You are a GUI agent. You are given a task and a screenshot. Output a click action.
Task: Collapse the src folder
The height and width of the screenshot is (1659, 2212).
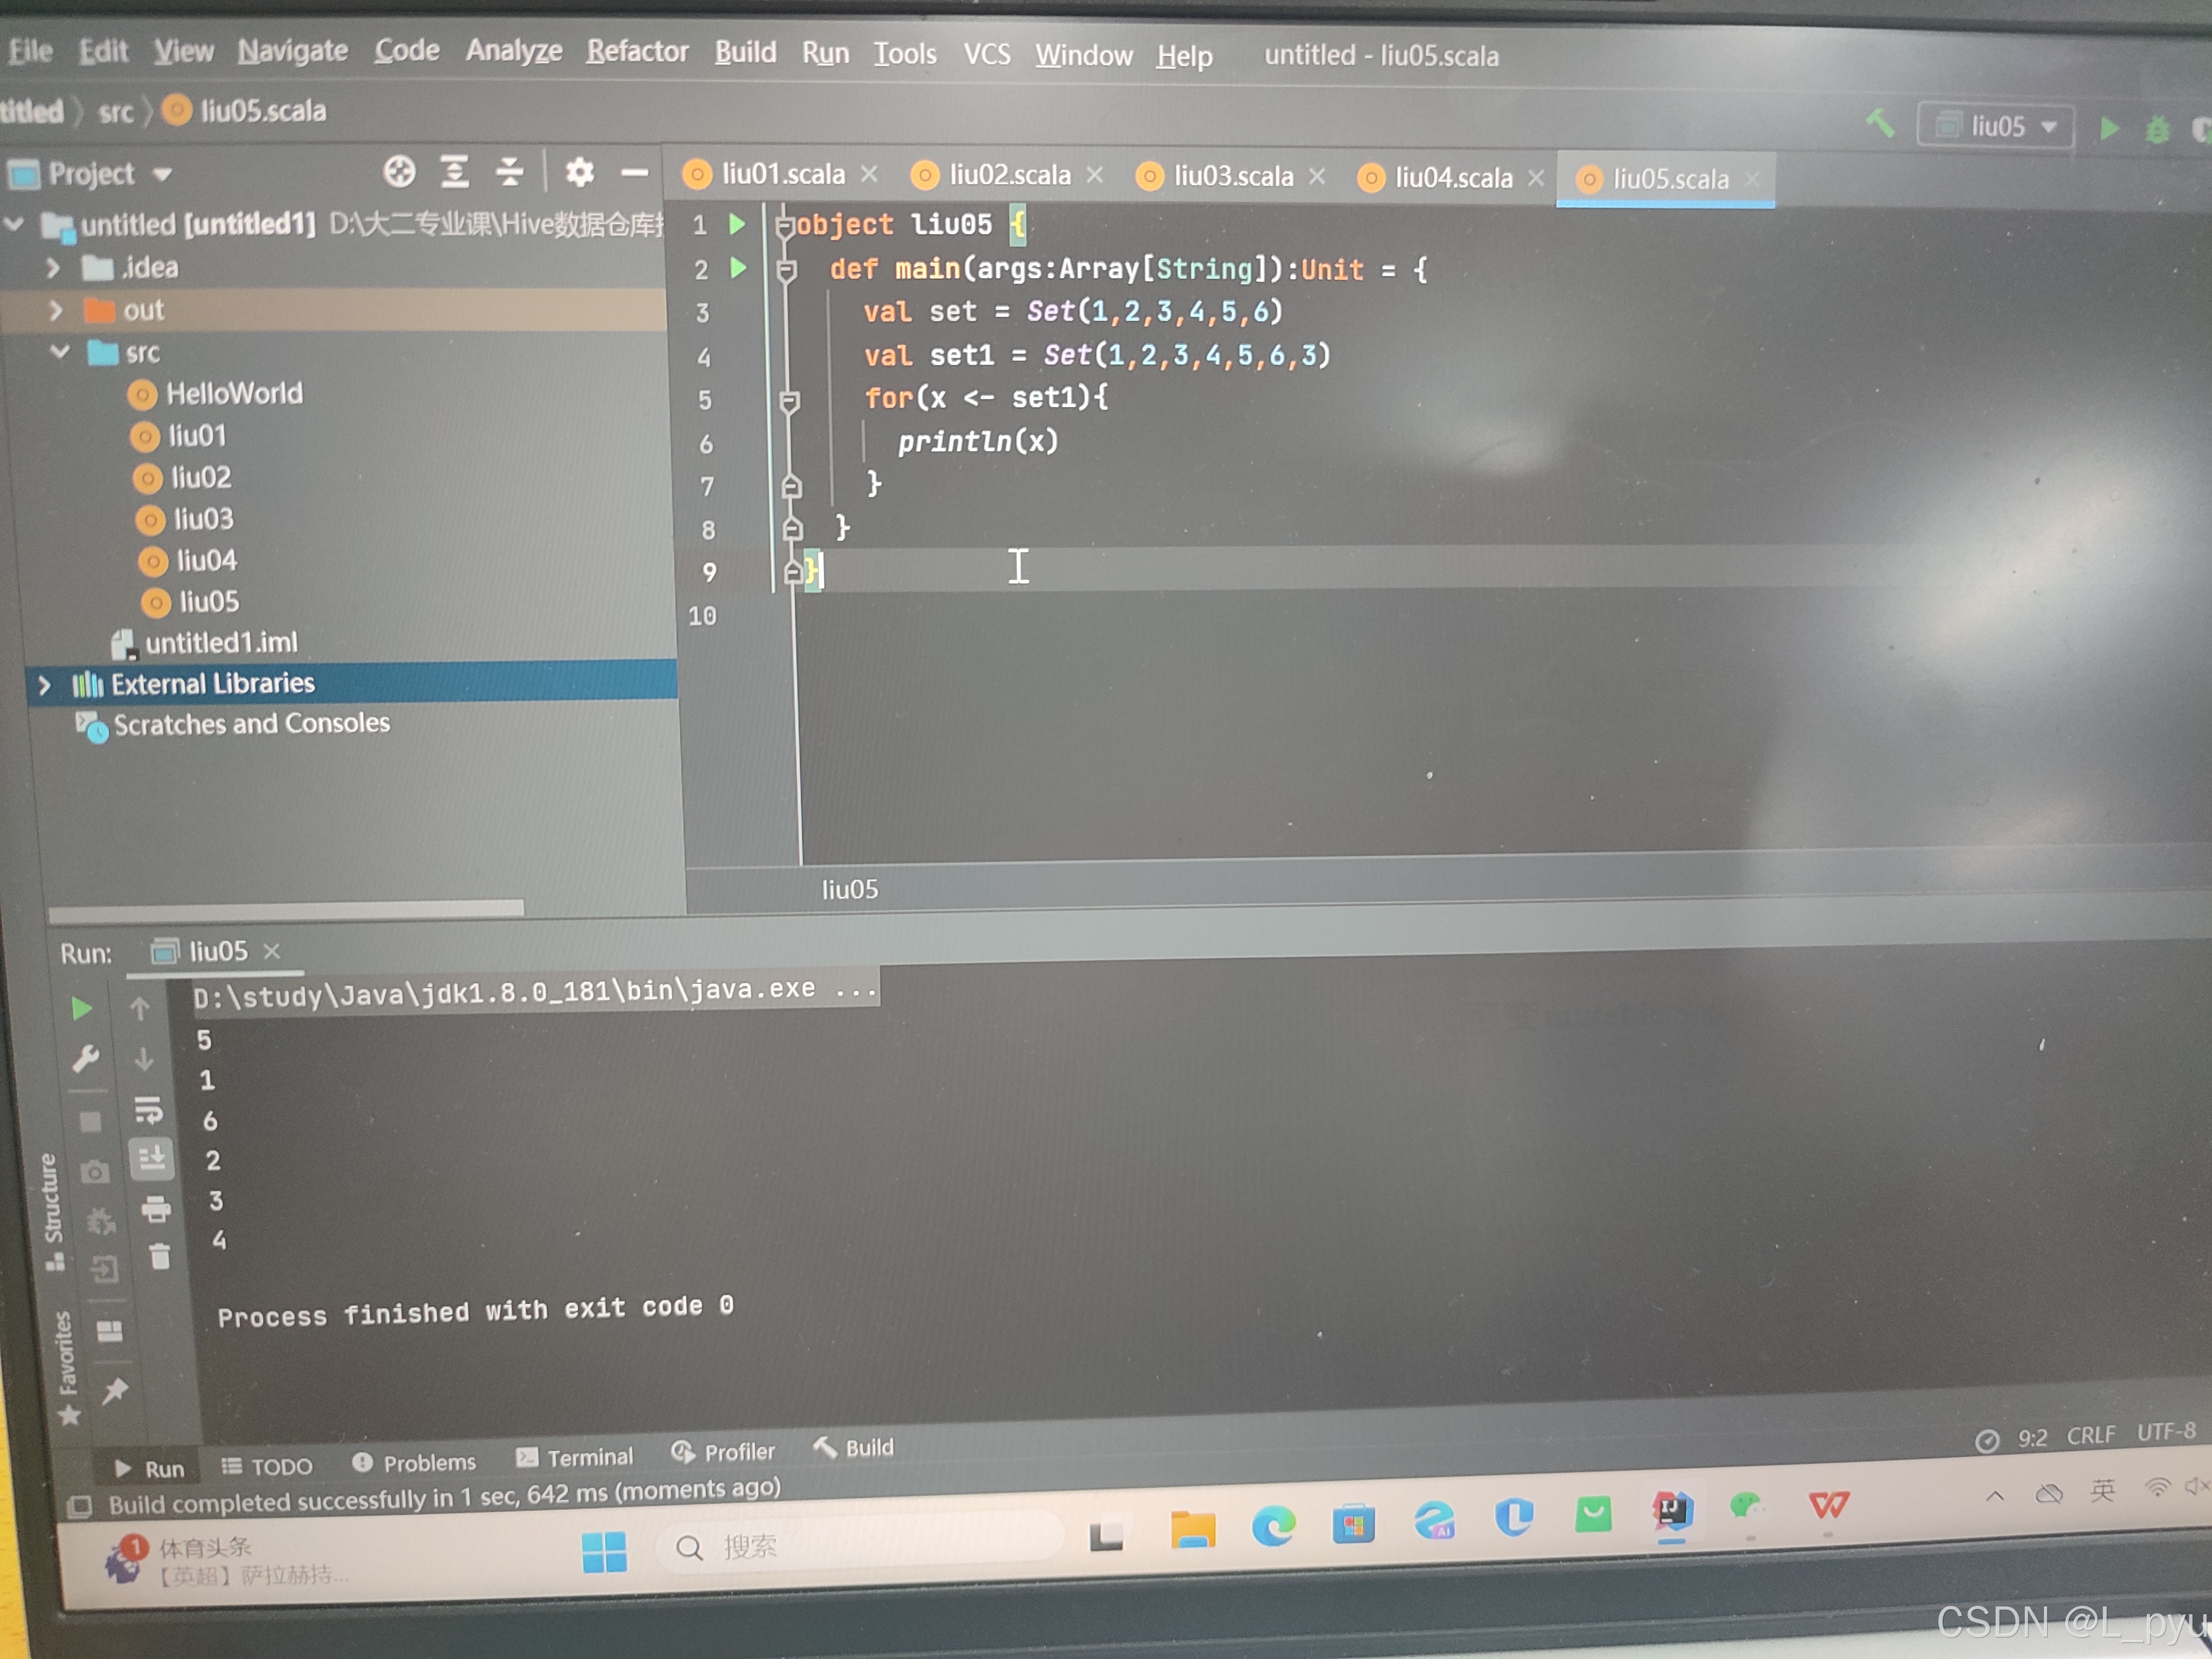coord(60,352)
